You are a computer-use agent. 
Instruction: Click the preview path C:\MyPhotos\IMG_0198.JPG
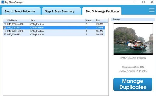coord(133,58)
